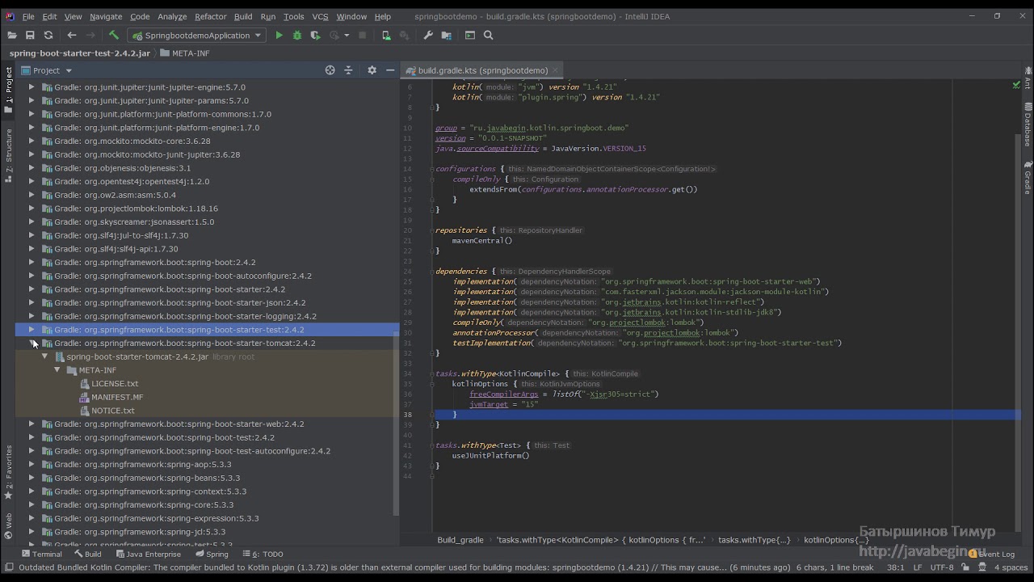Close the build.gradle.kts editor tab
Screen dimensions: 1034x582
coord(556,70)
